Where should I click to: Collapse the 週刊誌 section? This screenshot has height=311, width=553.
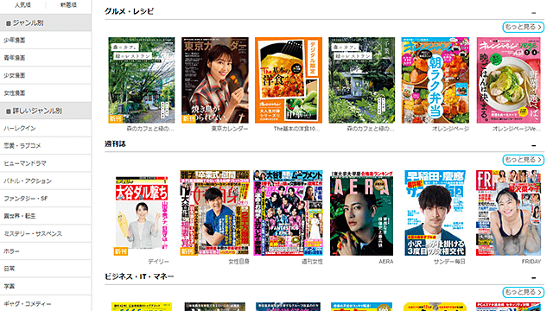[x=534, y=145]
